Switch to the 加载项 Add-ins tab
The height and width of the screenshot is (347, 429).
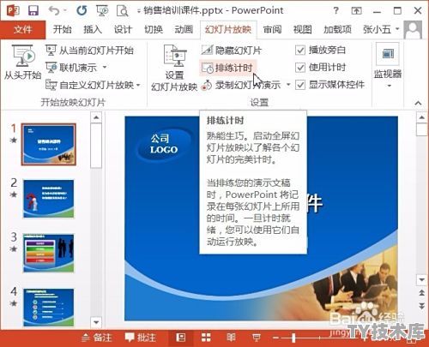[337, 29]
